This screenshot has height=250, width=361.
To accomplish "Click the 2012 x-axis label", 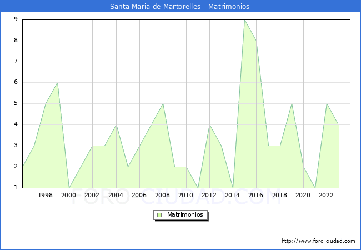I will (209, 195).
